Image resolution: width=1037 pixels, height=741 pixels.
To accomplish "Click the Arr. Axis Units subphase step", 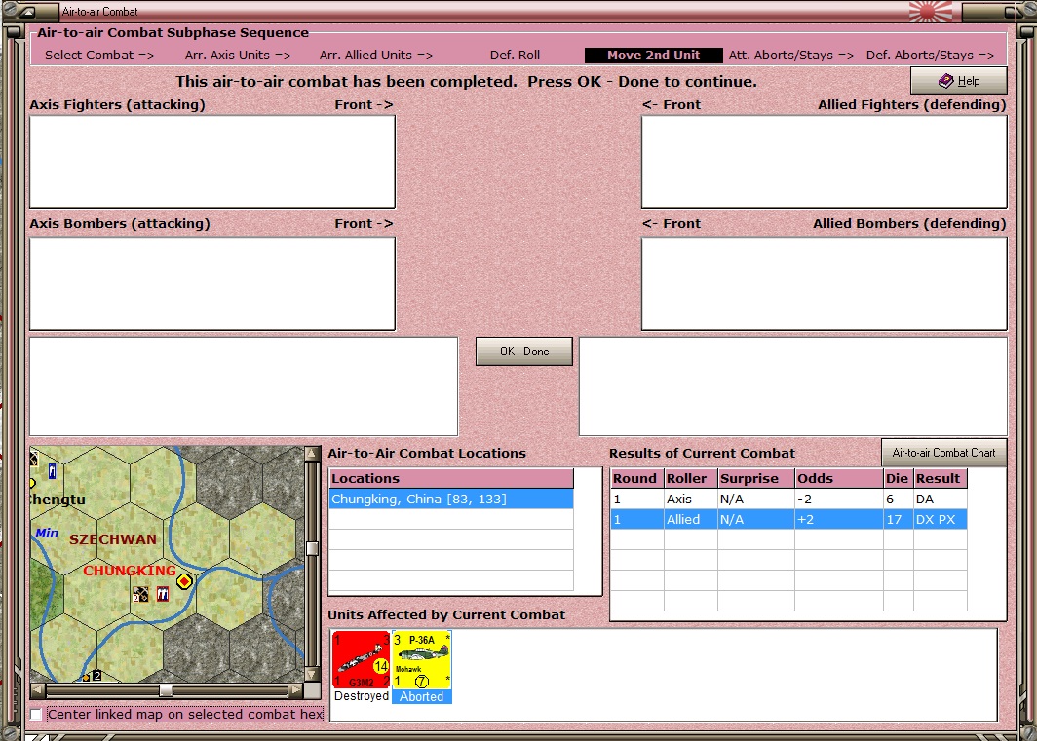I will [x=238, y=56].
